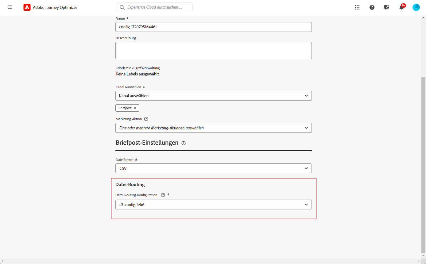Open the hamburger navigation menu
This screenshot has height=264, width=426.
(10, 7)
